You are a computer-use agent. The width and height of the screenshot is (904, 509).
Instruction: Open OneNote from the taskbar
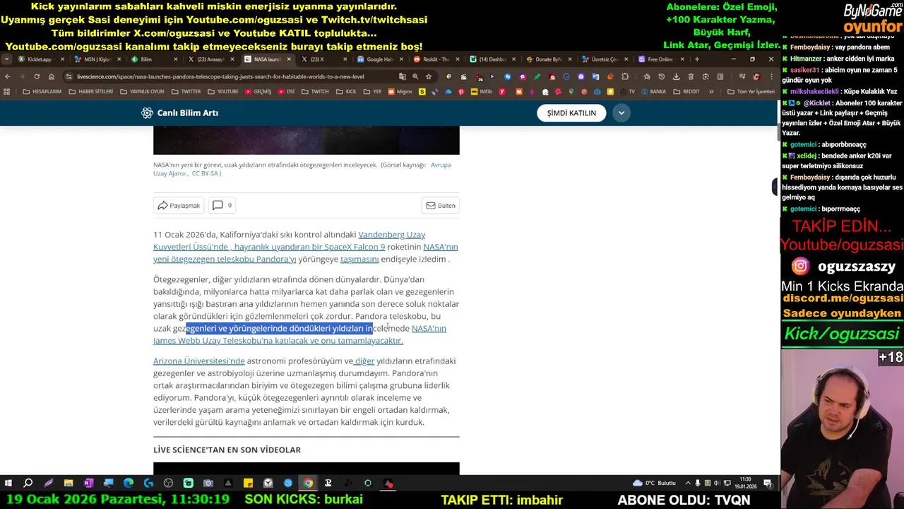click(x=88, y=484)
